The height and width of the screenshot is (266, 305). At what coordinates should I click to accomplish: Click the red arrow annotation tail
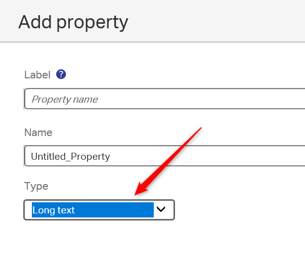click(200, 129)
